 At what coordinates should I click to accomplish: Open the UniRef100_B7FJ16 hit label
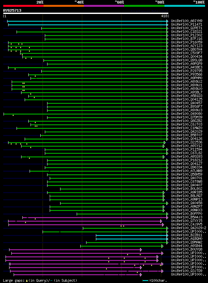[x=187, y=39]
